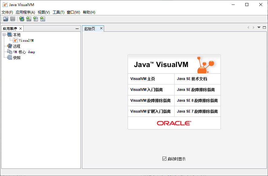Close the 起始页 tab

tap(101, 28)
